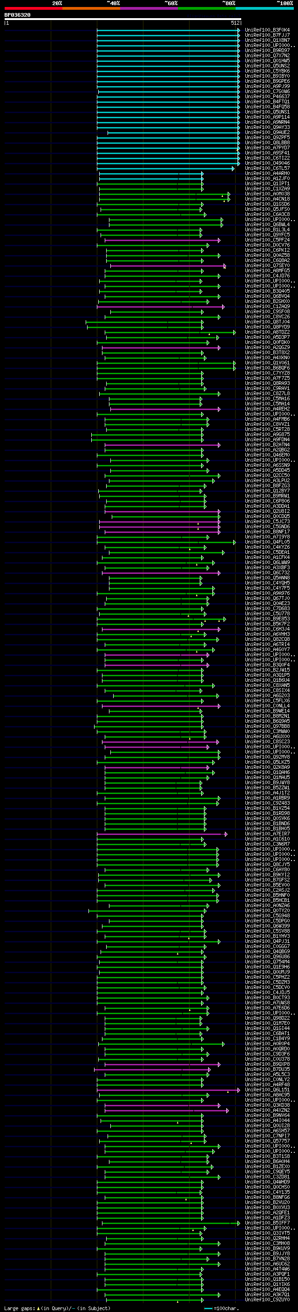Click the UniRef100_C1ZAQ9 entry
The image size is (298, 1312).
(x=267, y=307)
